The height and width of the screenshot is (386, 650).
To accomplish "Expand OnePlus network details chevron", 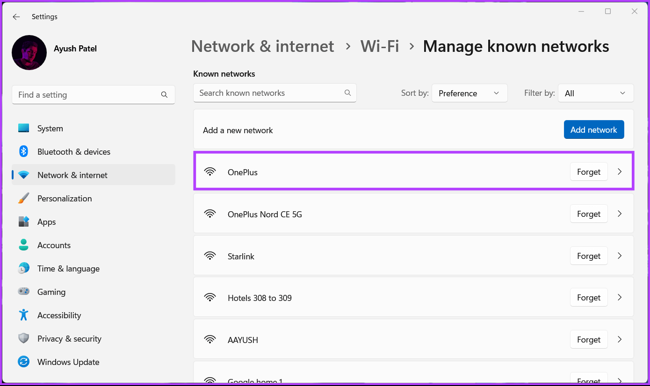I will click(x=620, y=172).
